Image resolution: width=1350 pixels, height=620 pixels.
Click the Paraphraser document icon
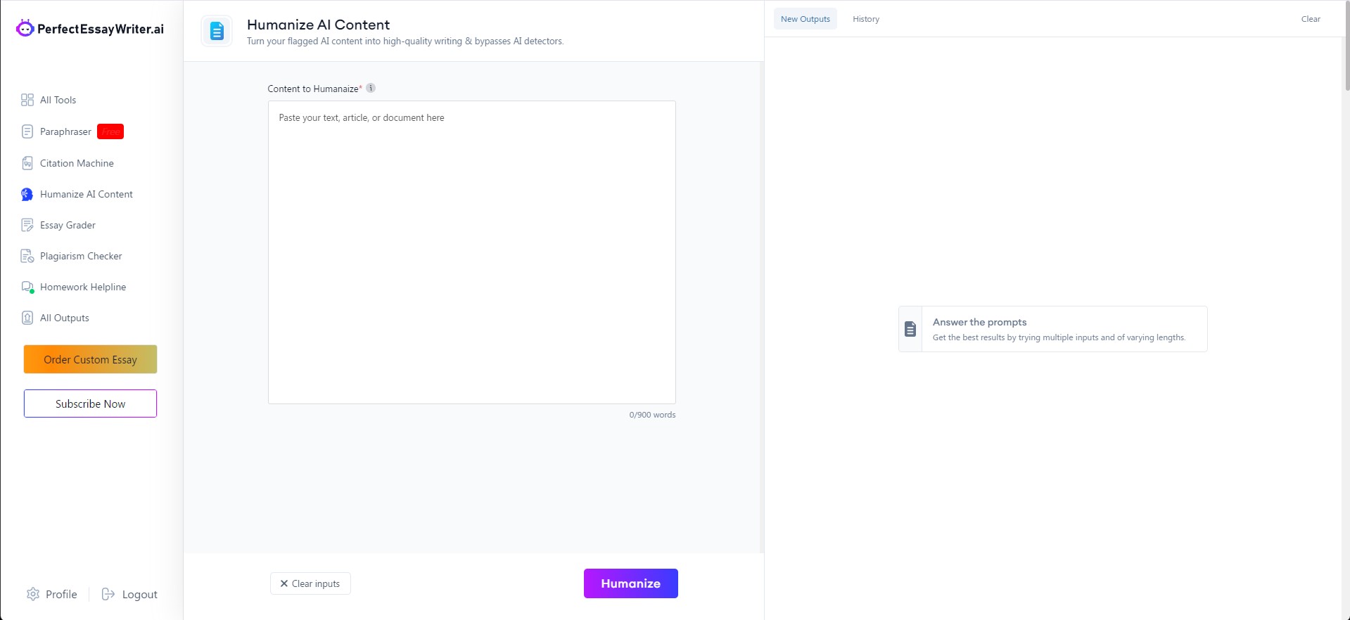[x=27, y=131]
